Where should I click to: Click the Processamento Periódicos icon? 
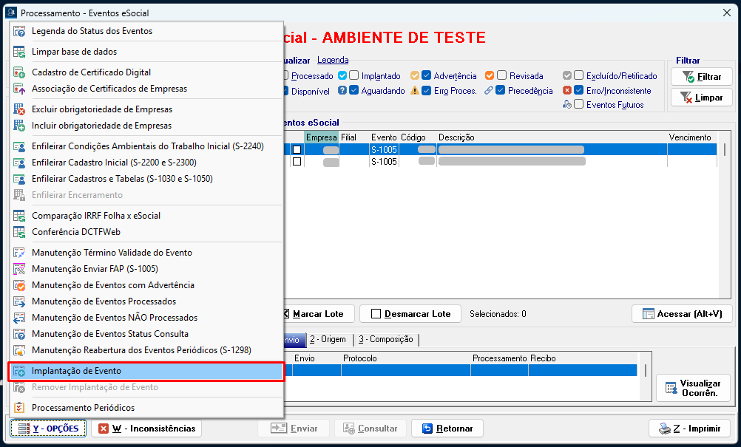(x=19, y=408)
